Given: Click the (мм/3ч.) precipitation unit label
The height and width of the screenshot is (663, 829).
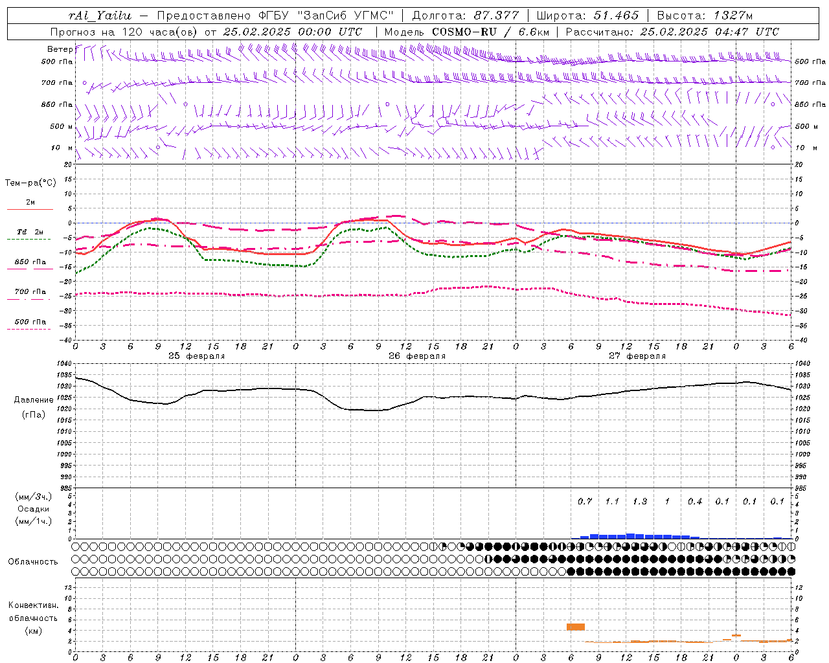Looking at the screenshot, I should pyautogui.click(x=34, y=497).
